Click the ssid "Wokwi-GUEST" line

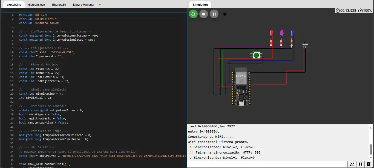coord(47,52)
